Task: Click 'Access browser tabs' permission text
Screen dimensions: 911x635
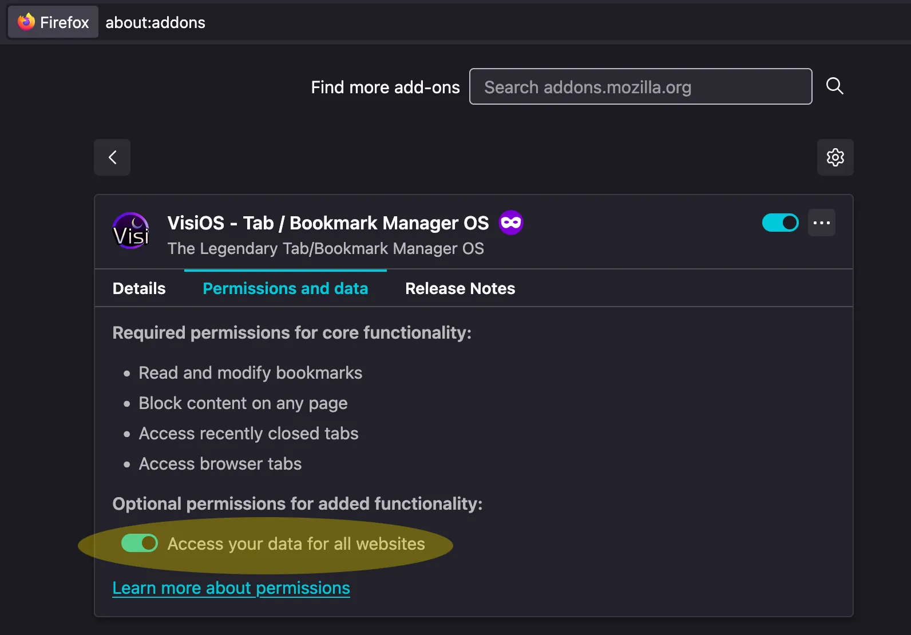Action: point(220,464)
